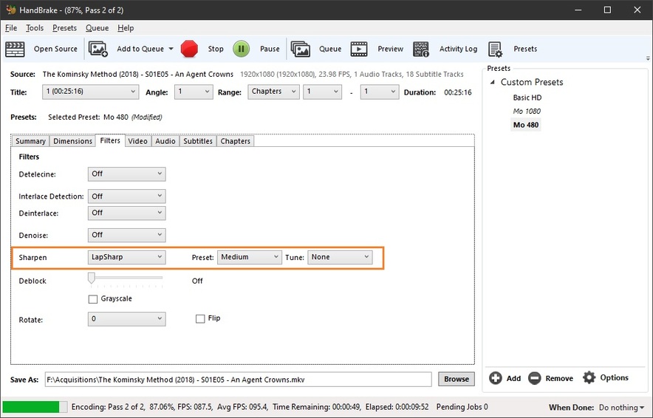The image size is (653, 418).
Task: Enable the Grayscale checkbox
Action: (x=93, y=299)
